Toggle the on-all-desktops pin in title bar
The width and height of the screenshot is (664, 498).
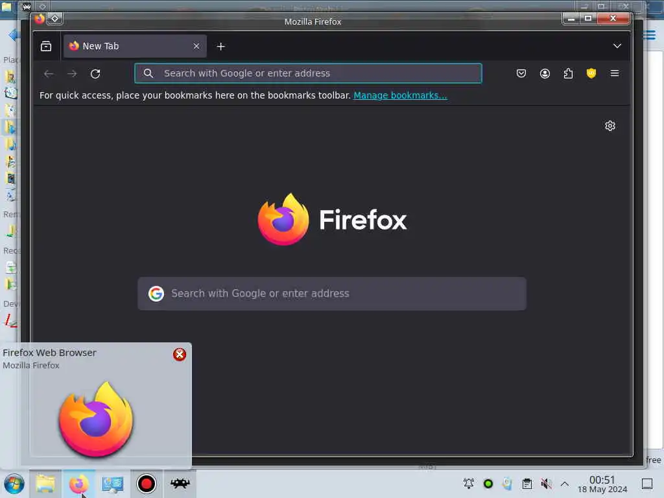pyautogui.click(x=54, y=19)
